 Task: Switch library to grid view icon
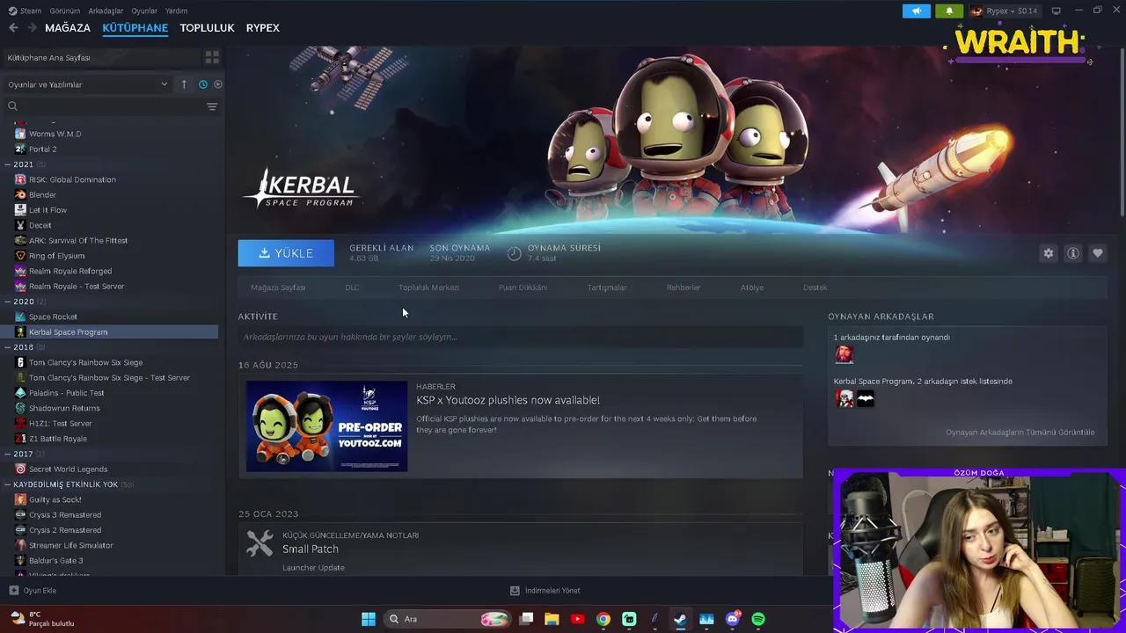point(212,57)
